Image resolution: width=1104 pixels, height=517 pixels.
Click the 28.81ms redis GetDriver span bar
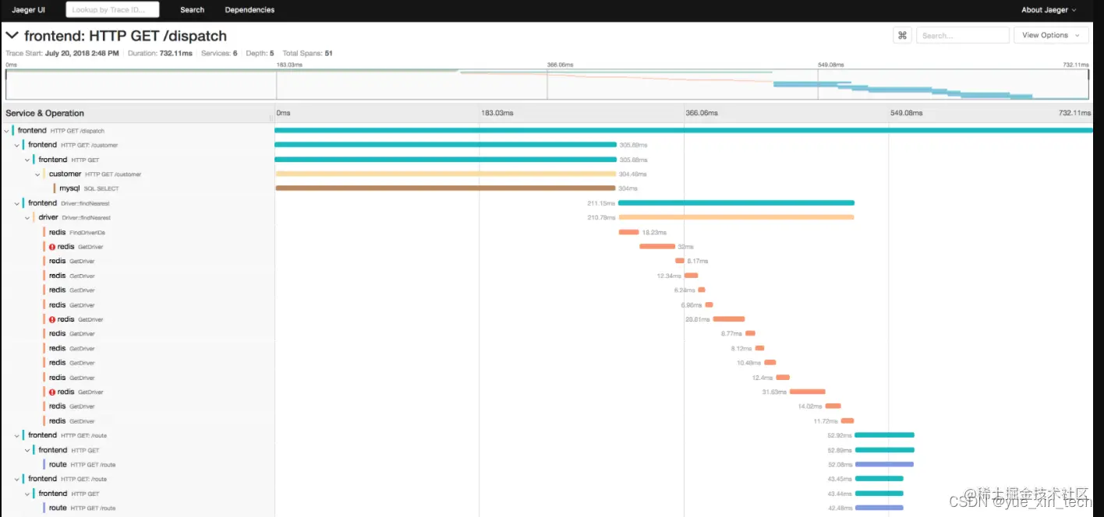[729, 319]
